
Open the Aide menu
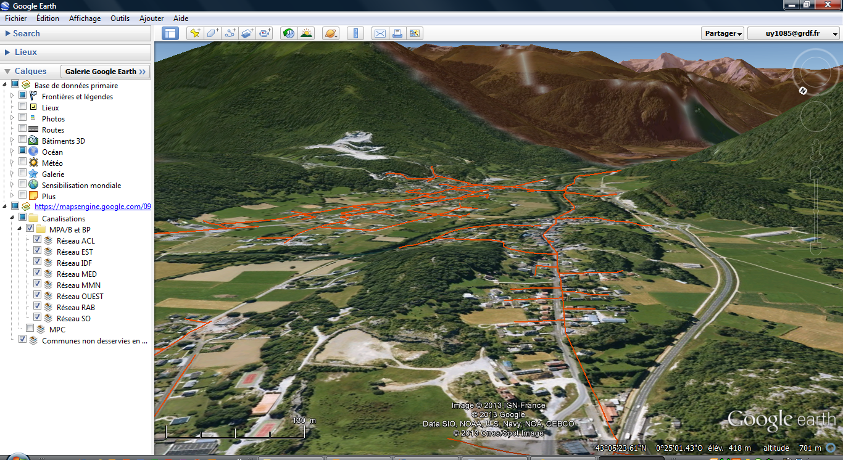181,18
